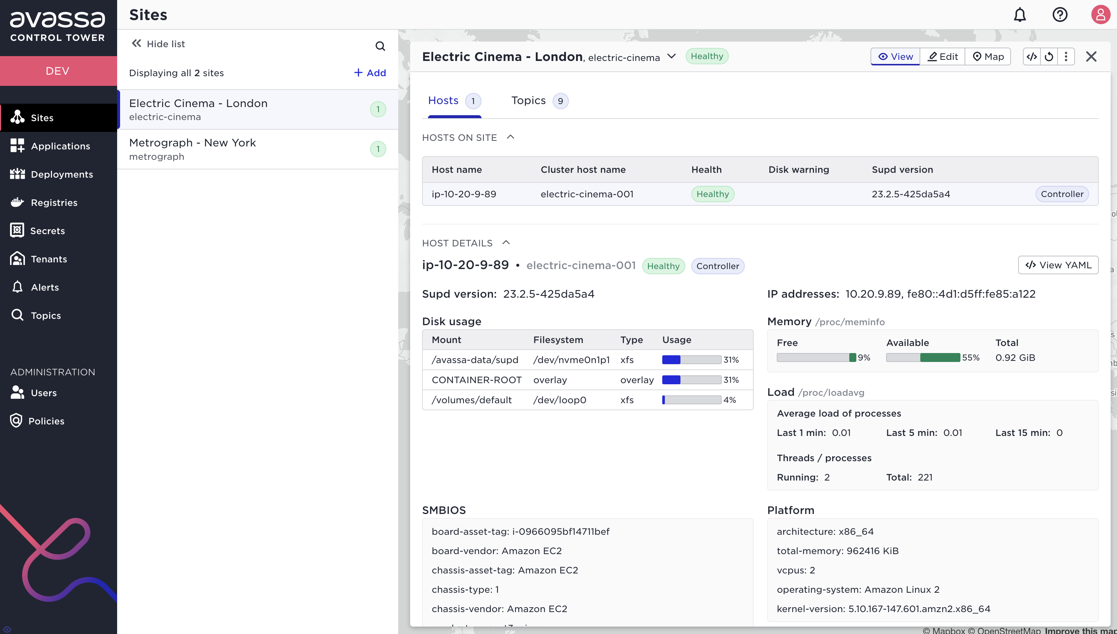This screenshot has width=1117, height=634.
Task: Click usage bar for /avassa-data/supd
Action: pyautogui.click(x=691, y=360)
